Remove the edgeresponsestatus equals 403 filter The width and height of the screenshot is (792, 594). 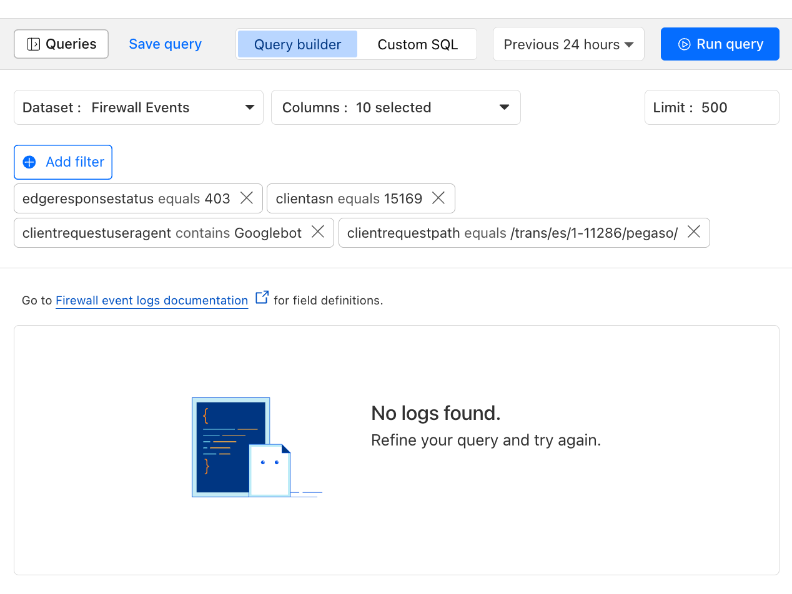(247, 198)
